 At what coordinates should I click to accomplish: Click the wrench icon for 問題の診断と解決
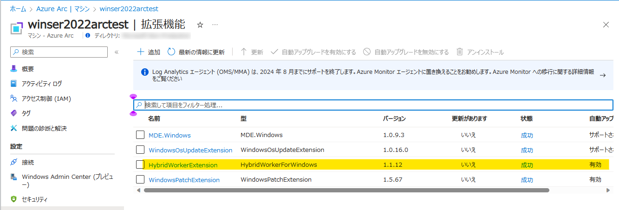point(14,128)
